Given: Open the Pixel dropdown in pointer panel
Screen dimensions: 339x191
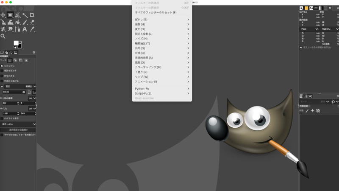Looking at the screenshot, I should (309, 29).
